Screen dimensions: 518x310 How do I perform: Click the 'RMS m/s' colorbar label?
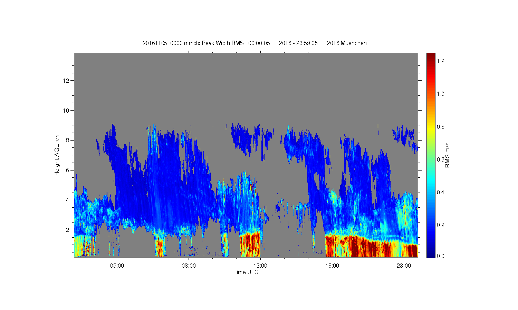point(447,155)
